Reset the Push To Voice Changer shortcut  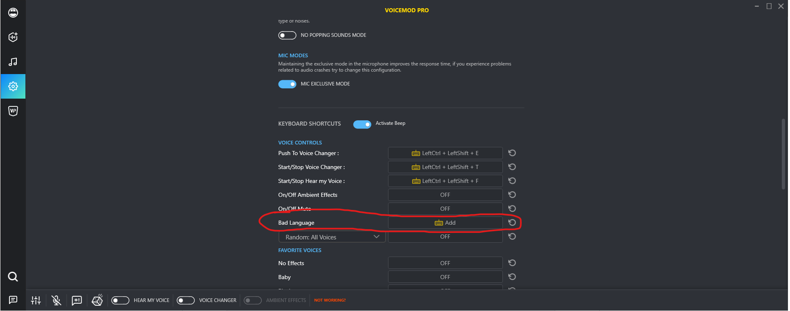click(512, 153)
